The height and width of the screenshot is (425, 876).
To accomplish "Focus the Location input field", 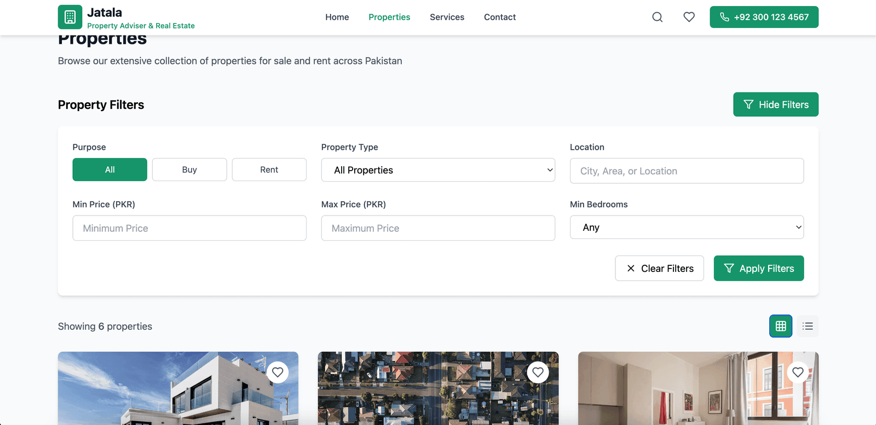I will (687, 171).
